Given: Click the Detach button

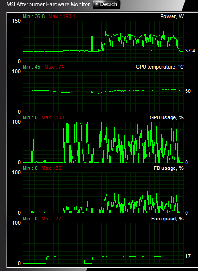Looking at the screenshot, I should click(x=106, y=4).
